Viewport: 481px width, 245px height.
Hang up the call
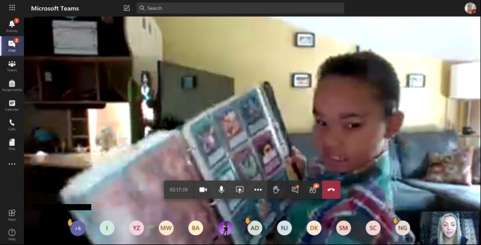(x=331, y=190)
